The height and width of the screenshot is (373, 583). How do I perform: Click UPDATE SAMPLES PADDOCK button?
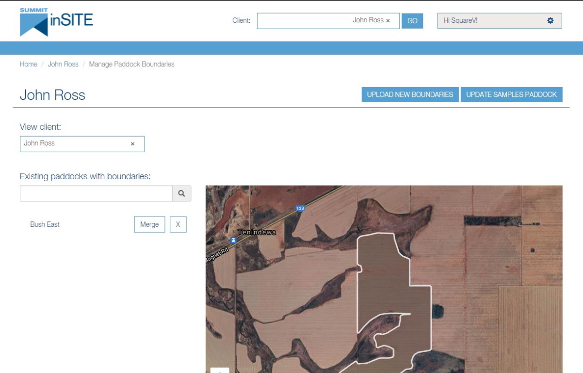click(511, 95)
